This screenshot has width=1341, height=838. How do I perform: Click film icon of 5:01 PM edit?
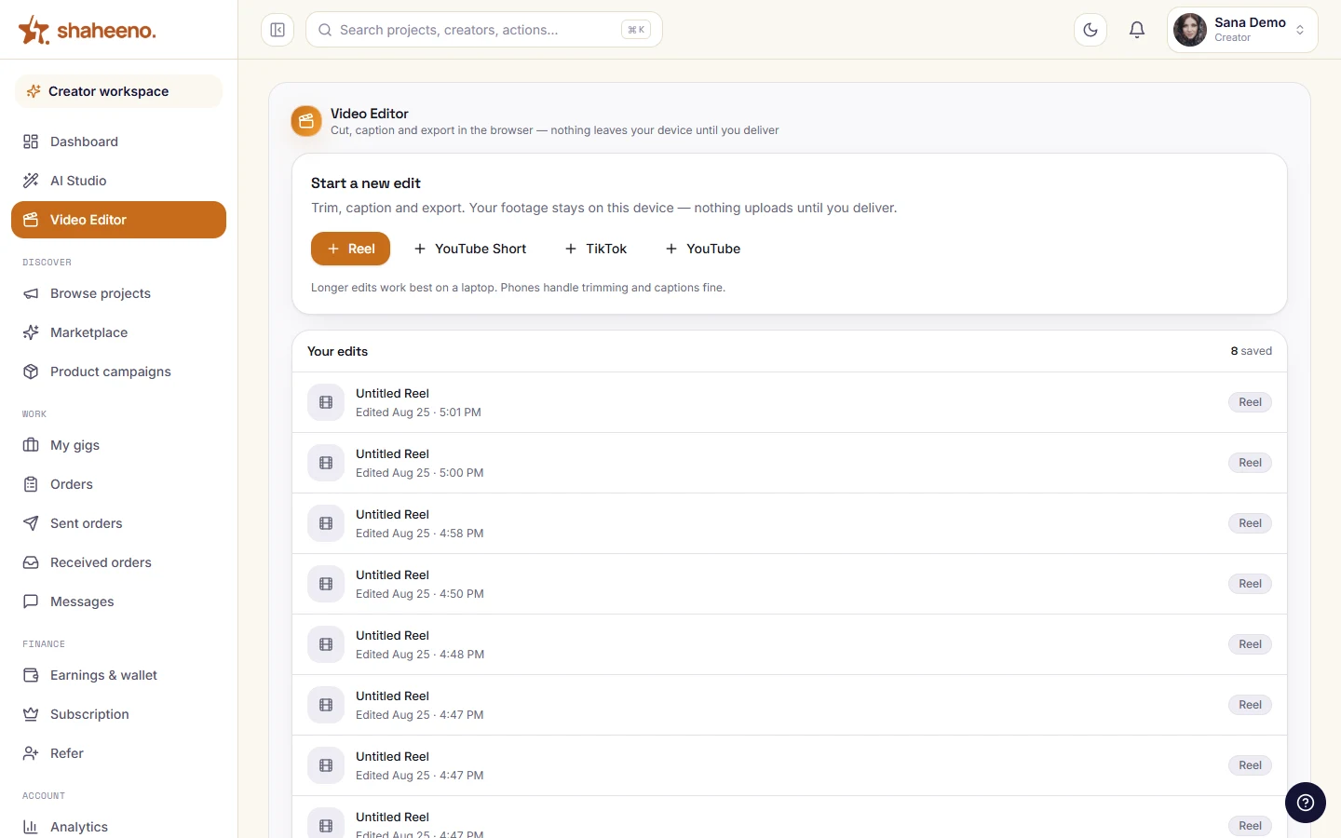pos(326,402)
